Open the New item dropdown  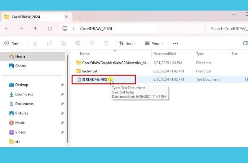point(13,43)
